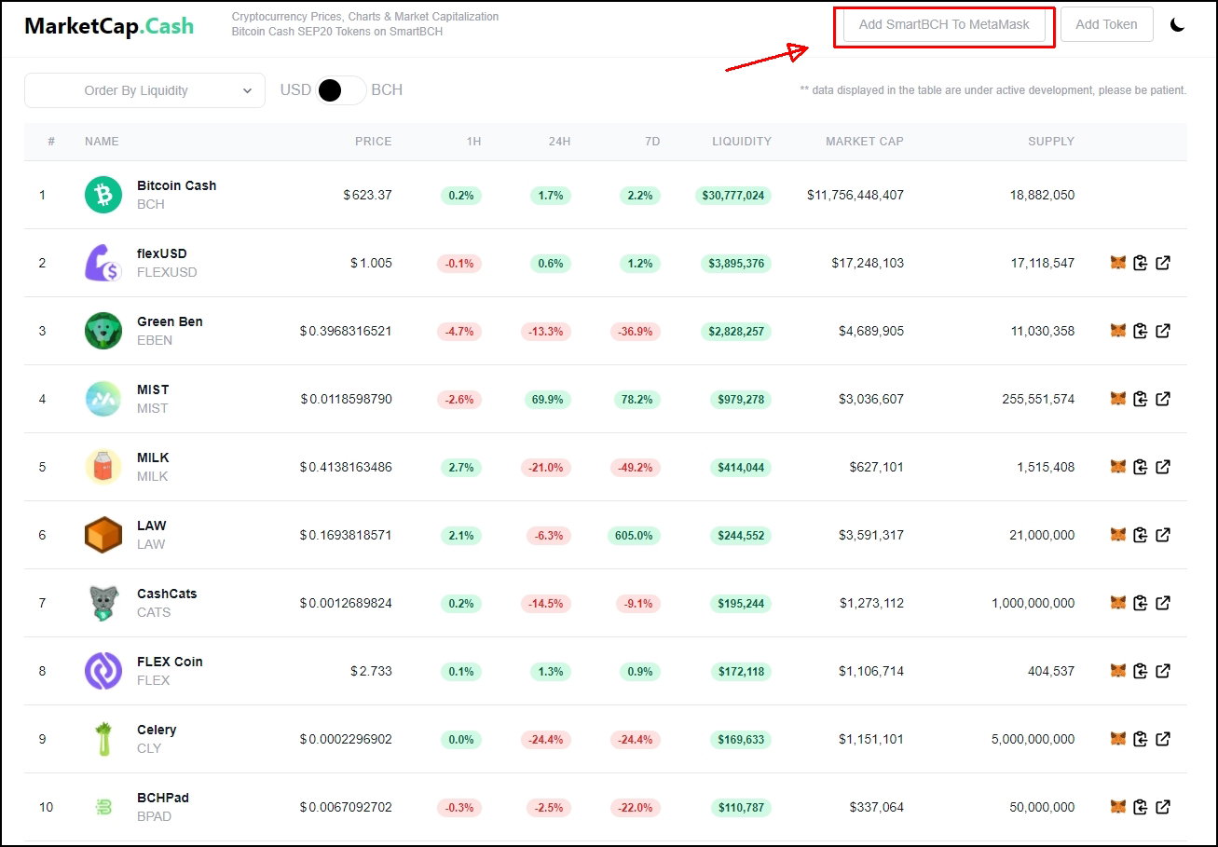The width and height of the screenshot is (1218, 847).
Task: Sort by the LIQUIDITY column header
Action: tap(742, 142)
